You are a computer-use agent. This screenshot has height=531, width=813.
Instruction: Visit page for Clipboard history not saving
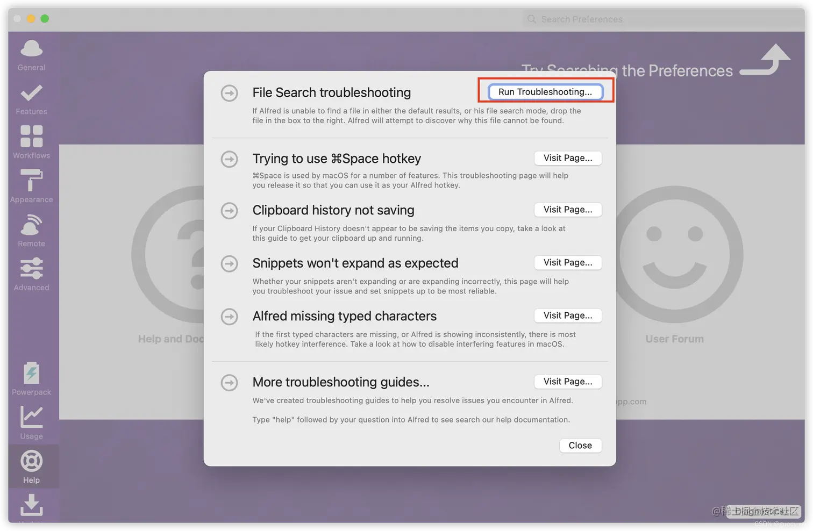(x=568, y=210)
